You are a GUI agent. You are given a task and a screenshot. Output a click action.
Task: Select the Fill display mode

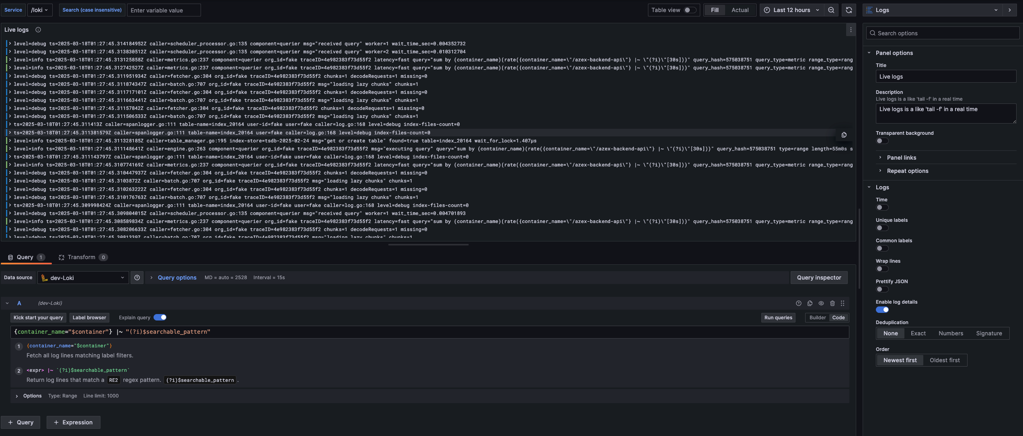coord(715,10)
